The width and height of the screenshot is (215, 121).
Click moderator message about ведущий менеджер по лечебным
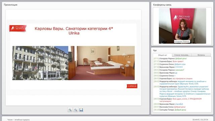coord(180,82)
